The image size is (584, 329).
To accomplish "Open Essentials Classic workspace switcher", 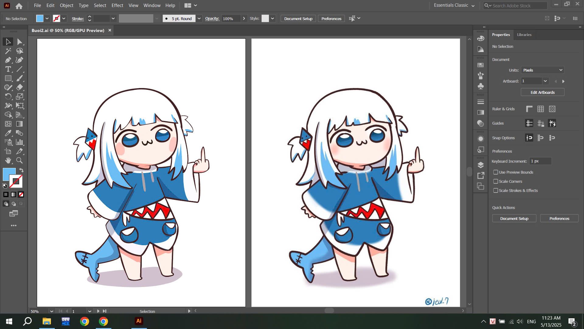I will (x=454, y=5).
